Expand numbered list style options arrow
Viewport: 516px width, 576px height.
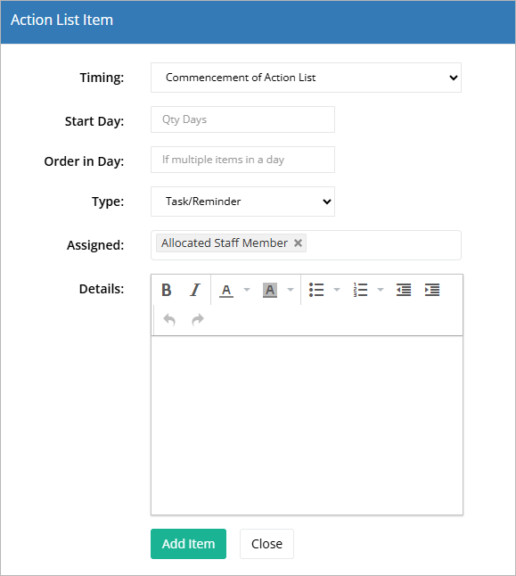381,290
